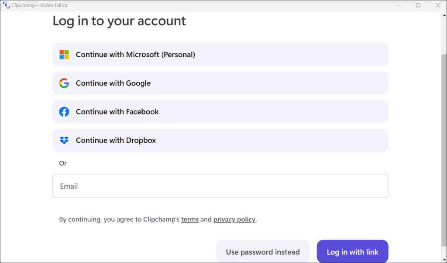Maximize the Clipchamp window

(418, 5)
